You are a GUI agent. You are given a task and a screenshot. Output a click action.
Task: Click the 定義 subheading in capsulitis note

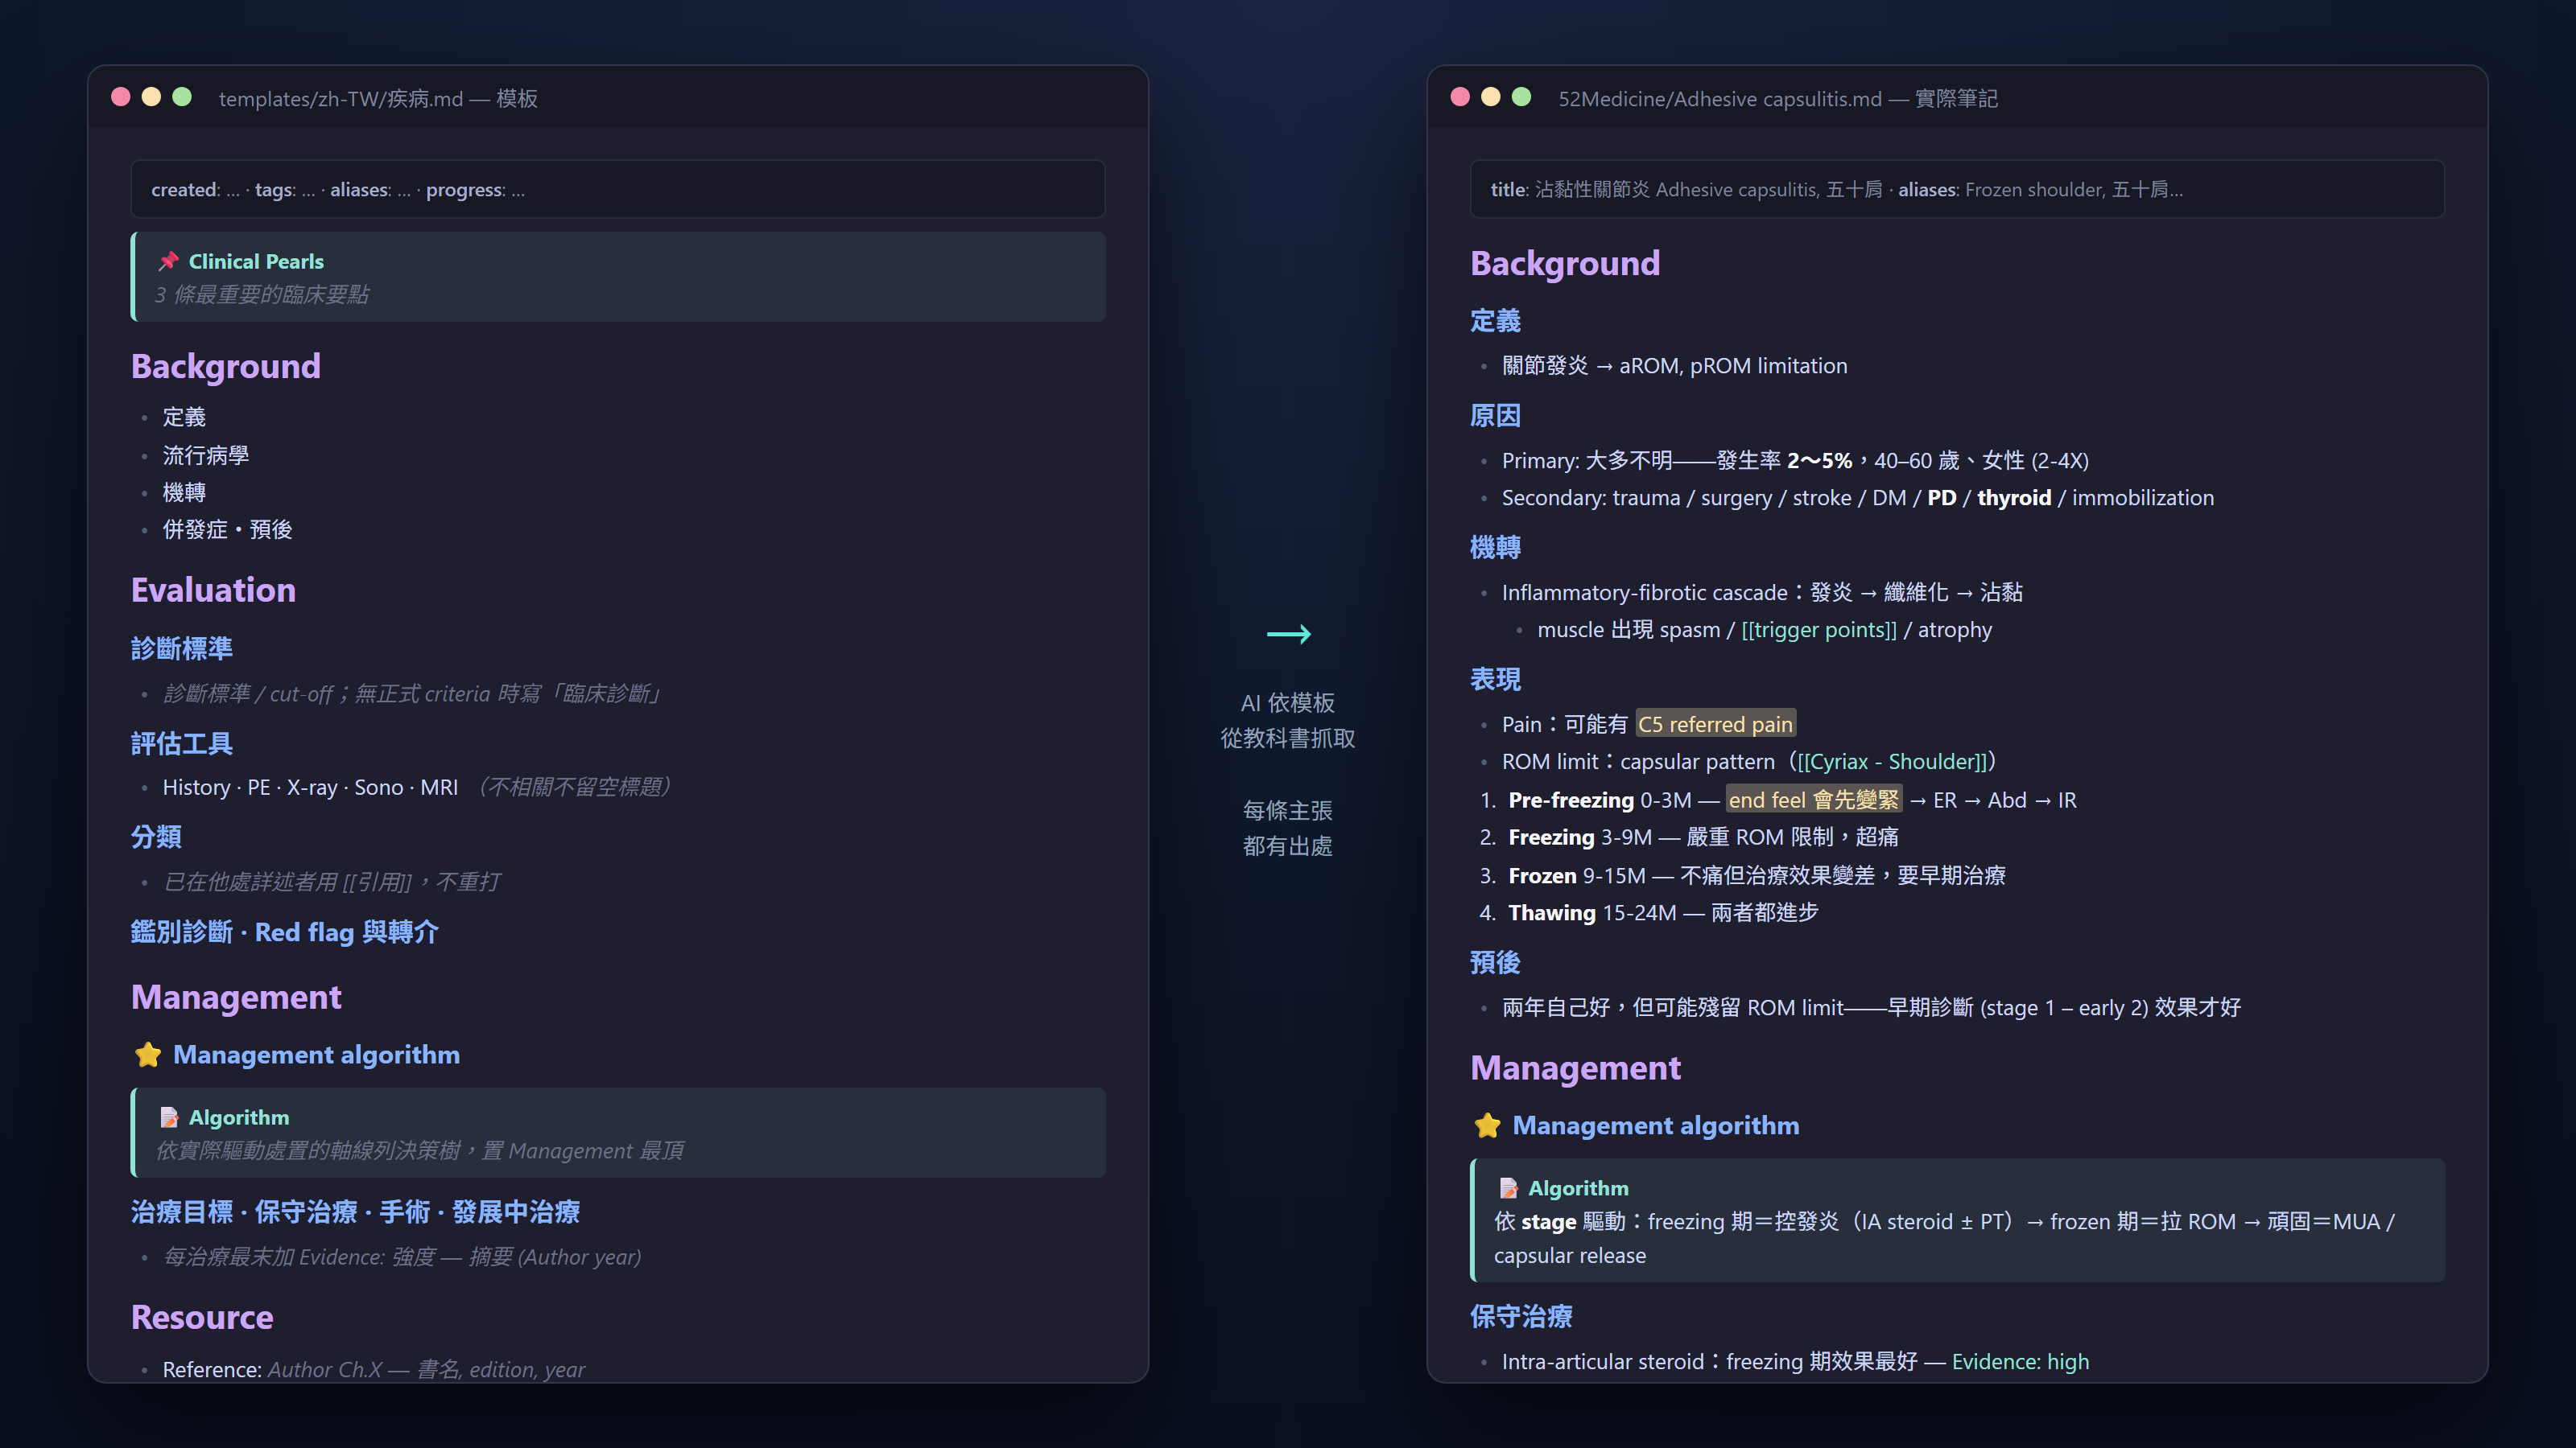pos(1495,320)
